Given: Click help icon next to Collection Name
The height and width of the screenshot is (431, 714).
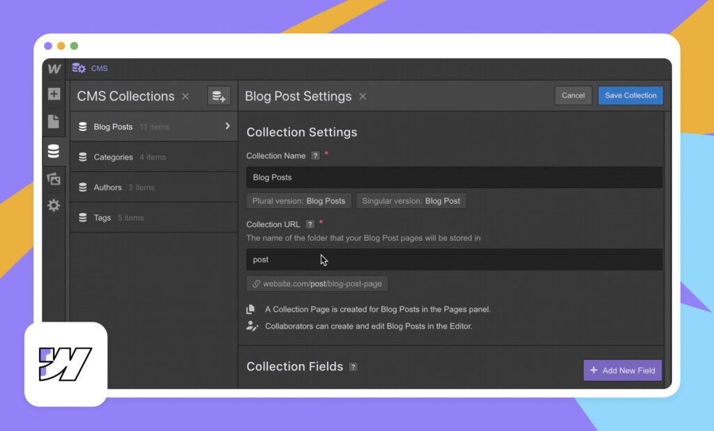Looking at the screenshot, I should pyautogui.click(x=315, y=155).
